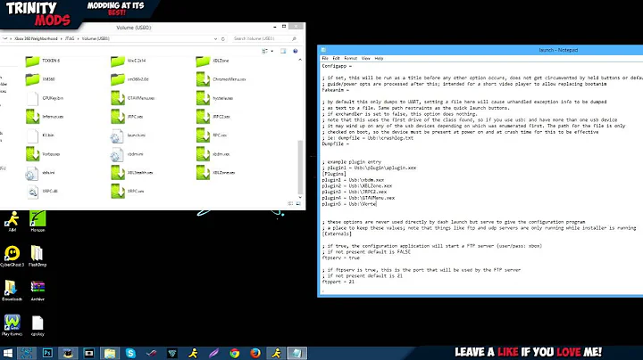Open the Explorer help button
This screenshot has width=643, height=360.
pyautogui.click(x=296, y=51)
